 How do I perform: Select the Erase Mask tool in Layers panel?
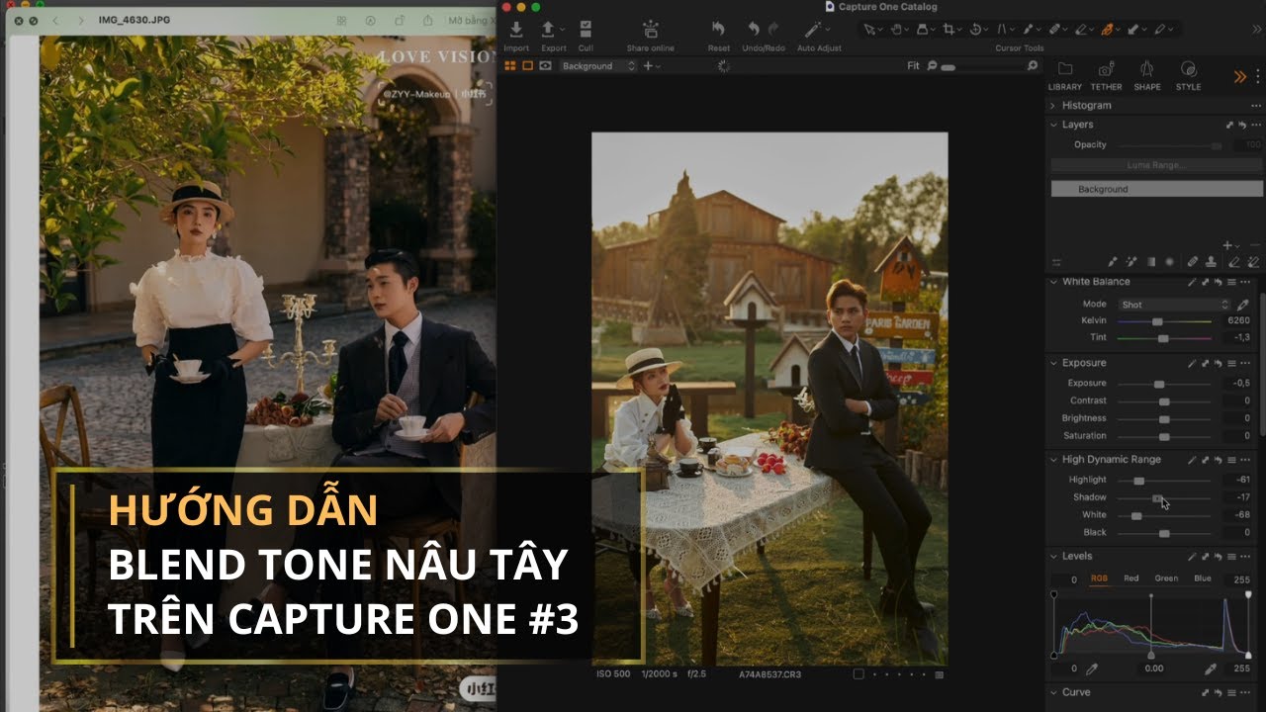(1233, 262)
